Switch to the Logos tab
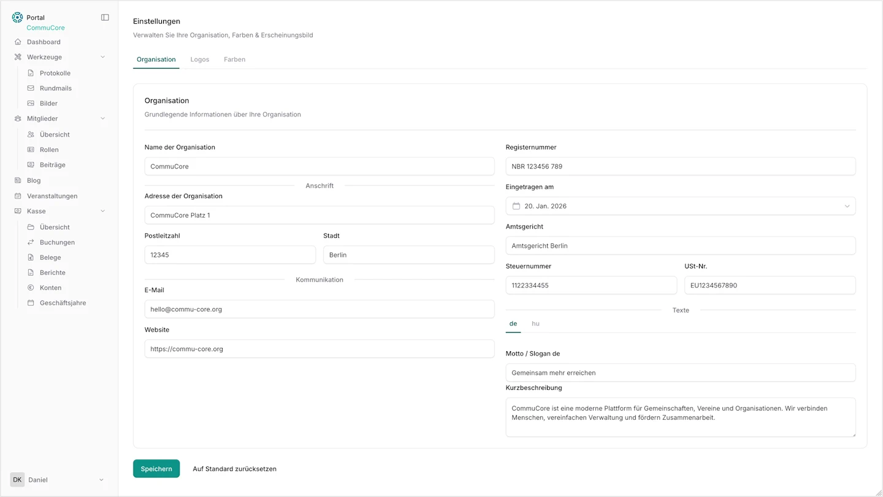This screenshot has height=497, width=883. point(199,59)
